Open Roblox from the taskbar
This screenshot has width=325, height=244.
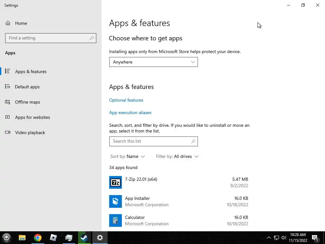point(53,238)
